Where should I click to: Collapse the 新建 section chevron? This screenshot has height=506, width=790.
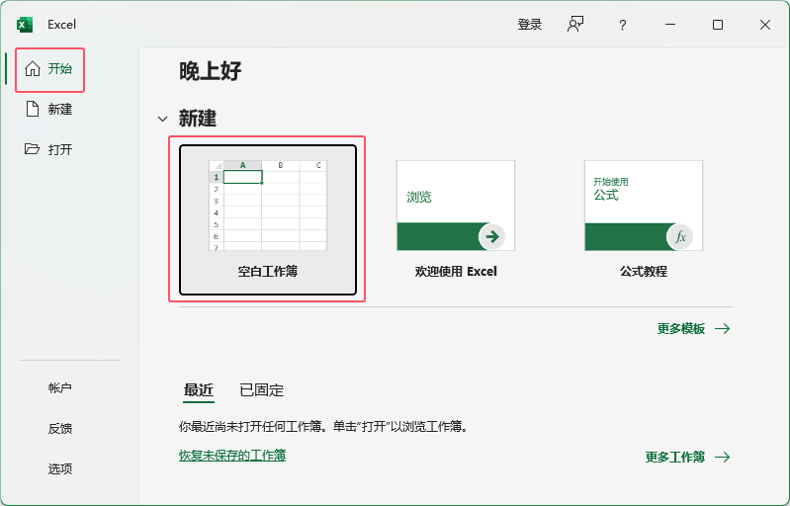point(162,120)
